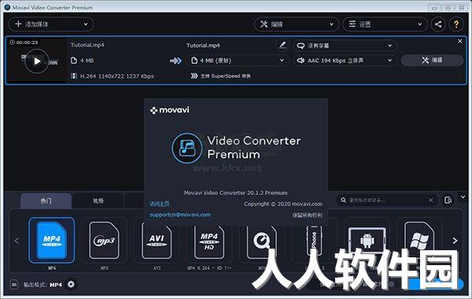Click the output format icon at bottom left
The height and width of the screenshot is (299, 472).
tap(14, 284)
